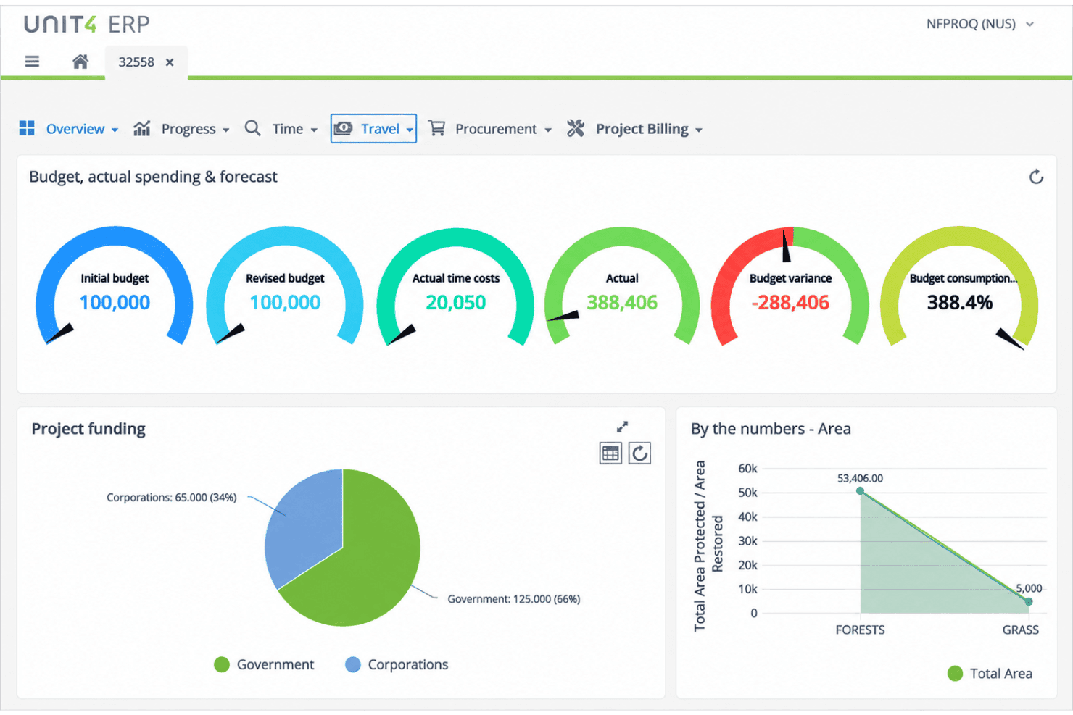
Task: Click the Initial budget gauge
Action: [115, 286]
